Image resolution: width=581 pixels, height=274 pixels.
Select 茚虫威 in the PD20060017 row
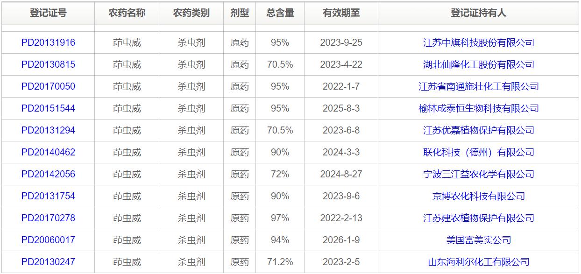(127, 240)
